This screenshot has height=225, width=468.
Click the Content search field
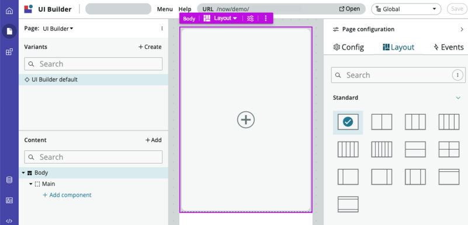(93, 157)
